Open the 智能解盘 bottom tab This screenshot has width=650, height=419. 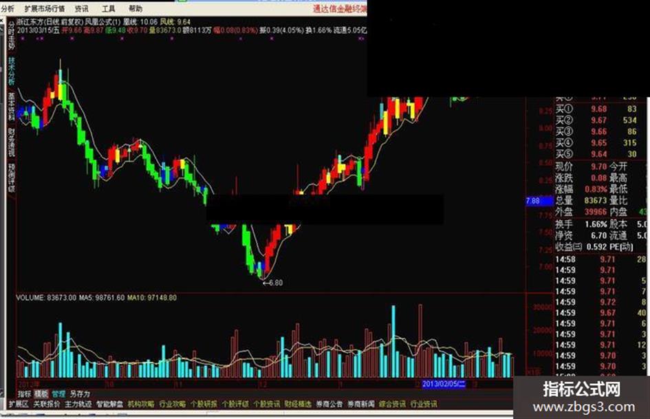[x=110, y=404]
